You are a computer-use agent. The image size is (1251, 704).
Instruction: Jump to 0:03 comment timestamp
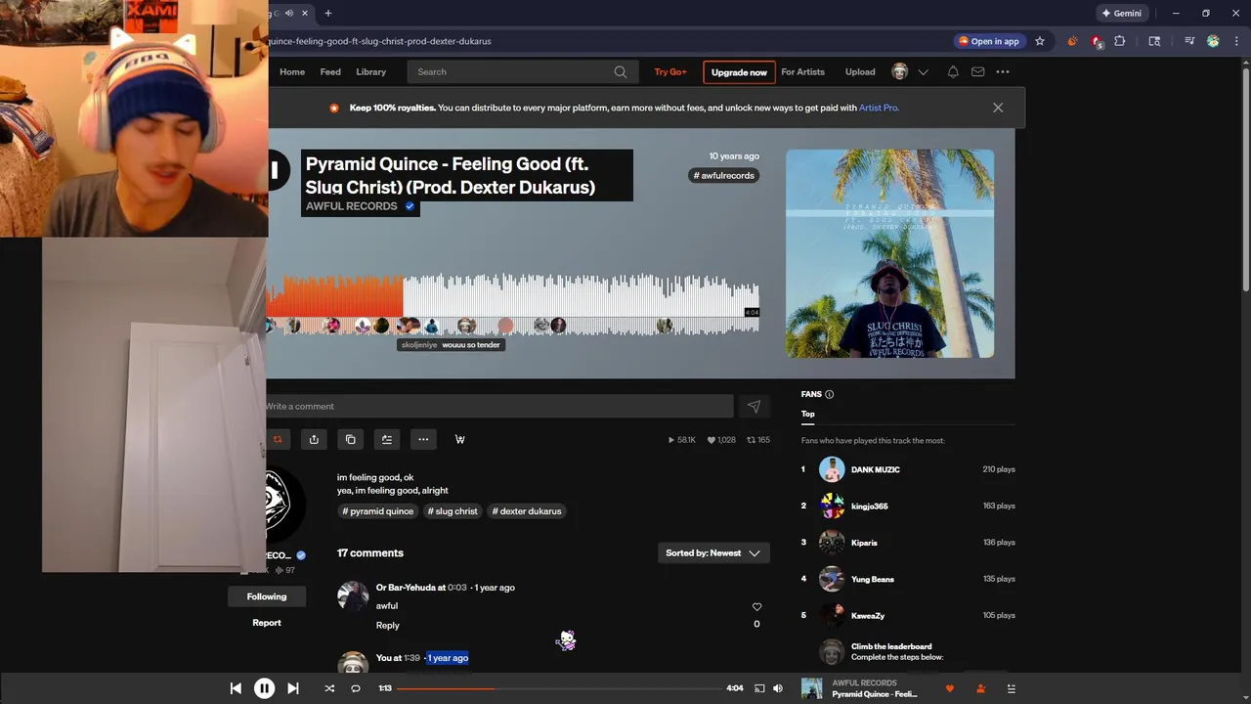(456, 588)
